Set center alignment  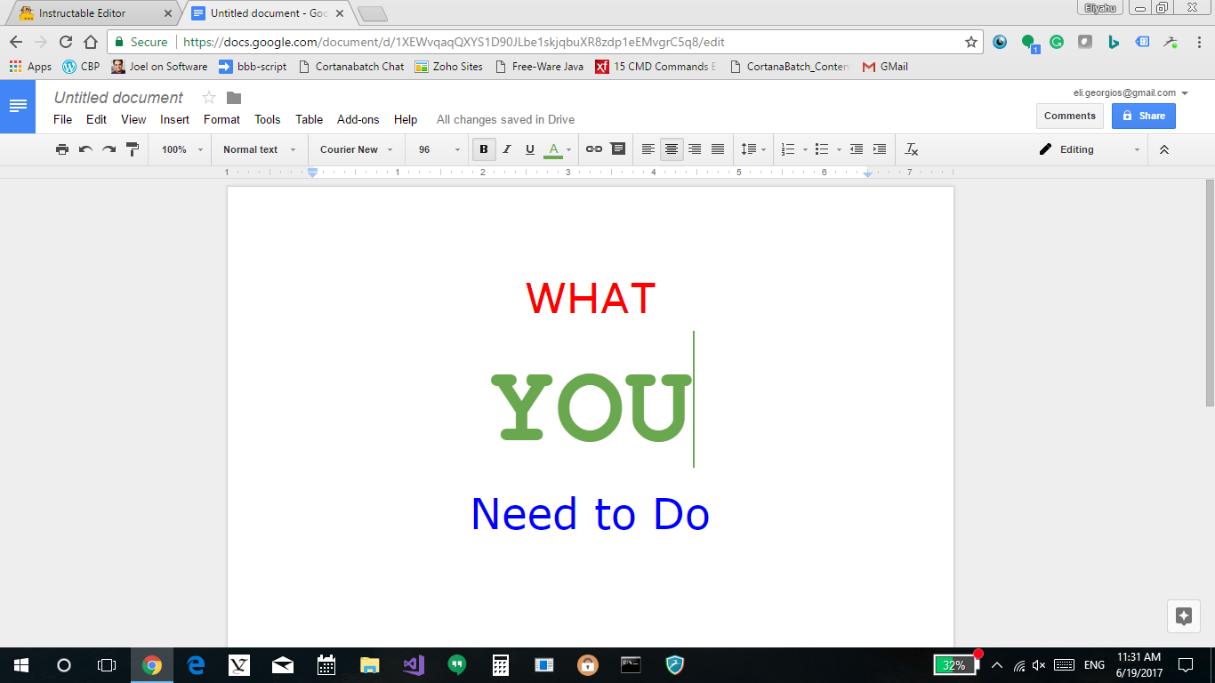pos(672,149)
